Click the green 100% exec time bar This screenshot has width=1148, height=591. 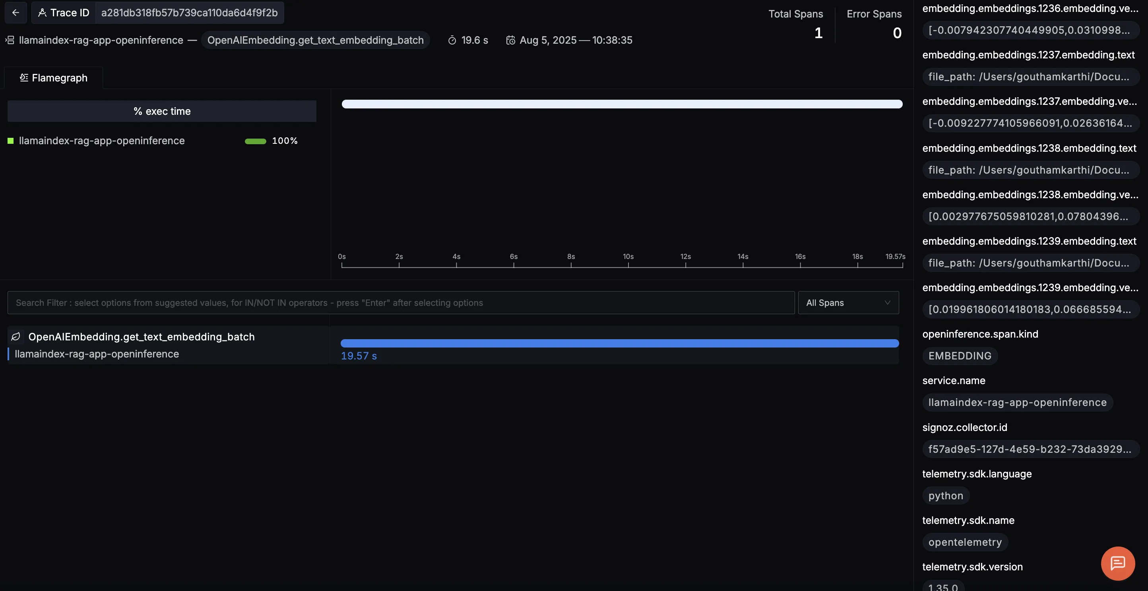click(x=255, y=141)
